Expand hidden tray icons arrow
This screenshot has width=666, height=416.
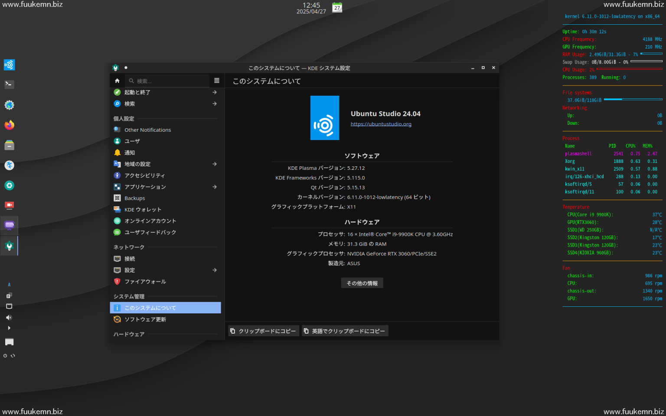pos(9,328)
